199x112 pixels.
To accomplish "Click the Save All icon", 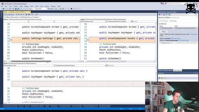I will coord(18,9).
